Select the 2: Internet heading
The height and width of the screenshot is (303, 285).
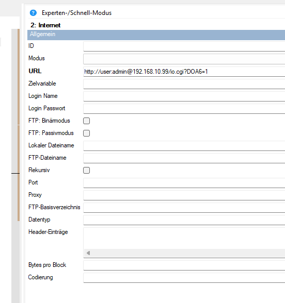45,25
